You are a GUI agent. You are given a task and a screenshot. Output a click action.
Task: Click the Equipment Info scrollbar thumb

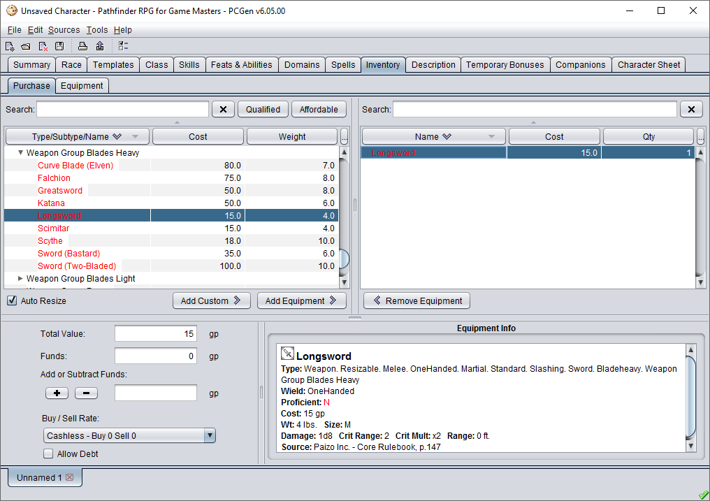(690, 398)
